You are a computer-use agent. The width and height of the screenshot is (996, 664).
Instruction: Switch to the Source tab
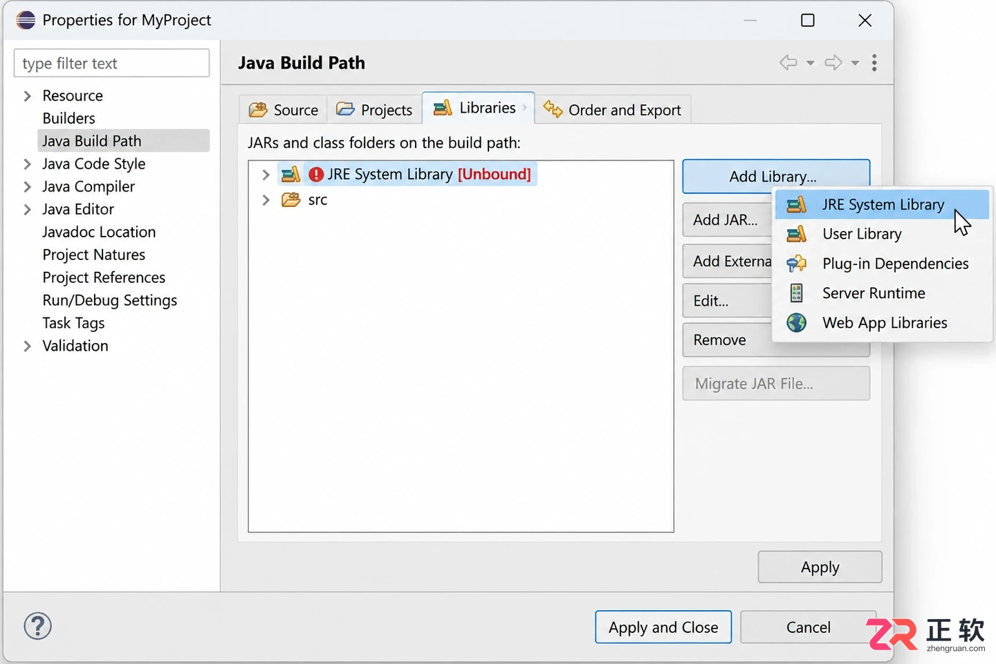pyautogui.click(x=284, y=109)
